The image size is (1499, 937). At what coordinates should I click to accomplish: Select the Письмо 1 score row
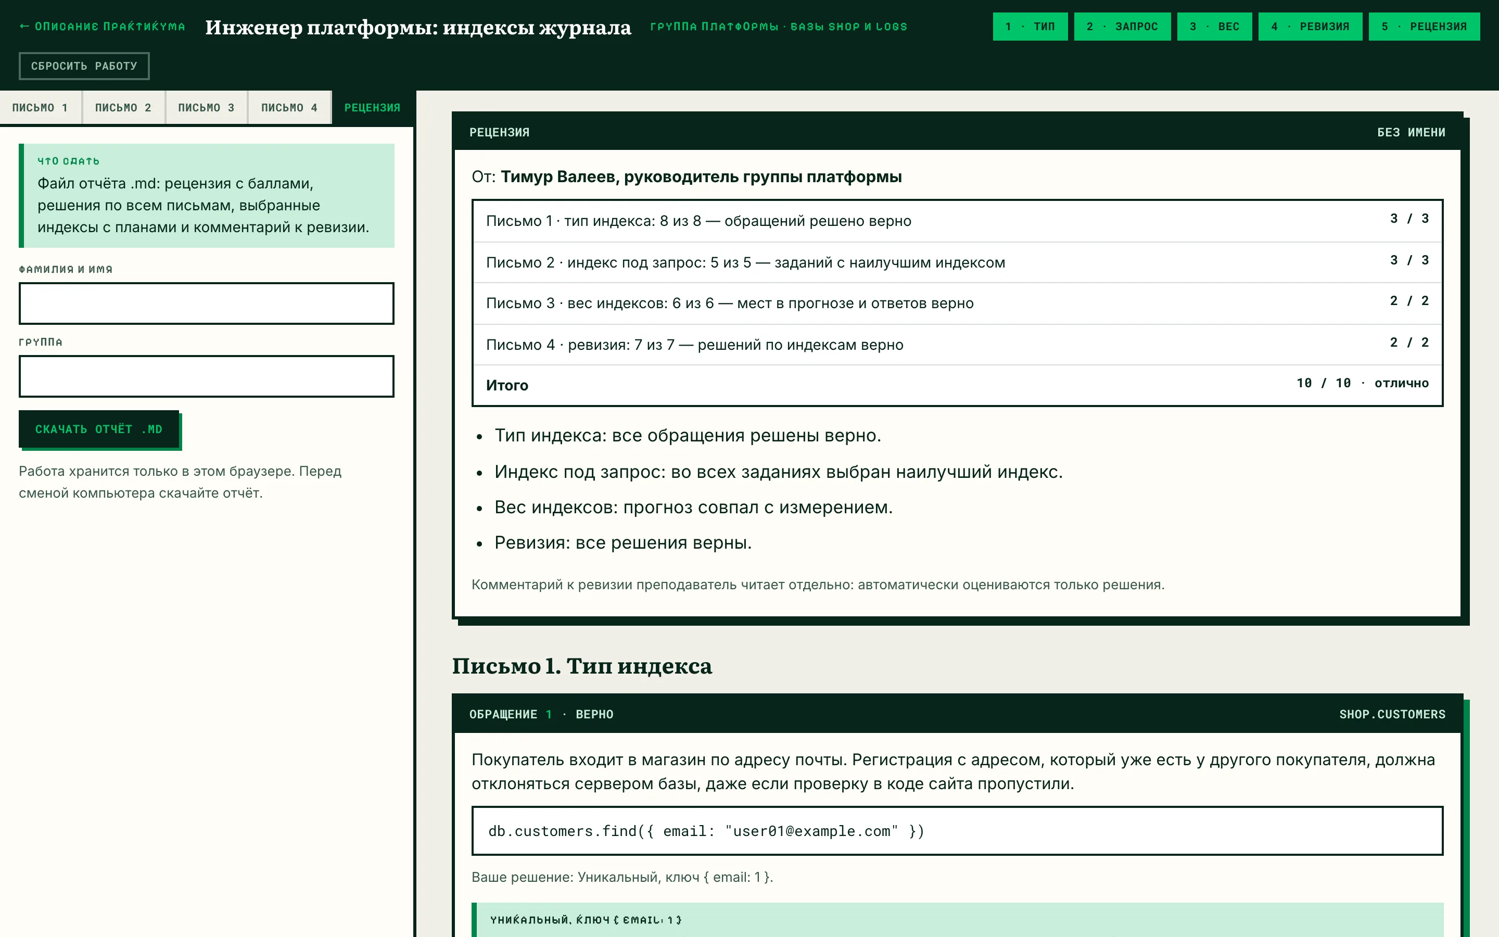(x=957, y=221)
